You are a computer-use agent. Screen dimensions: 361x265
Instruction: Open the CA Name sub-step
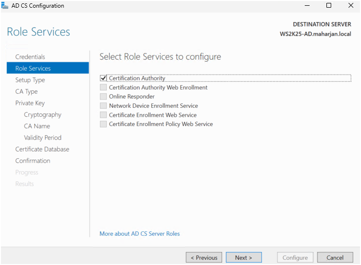pos(37,126)
